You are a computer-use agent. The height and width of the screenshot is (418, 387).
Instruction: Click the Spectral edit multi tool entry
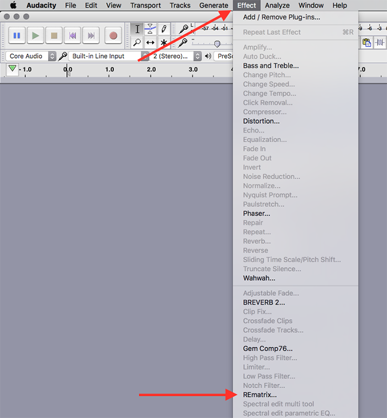coord(295,404)
